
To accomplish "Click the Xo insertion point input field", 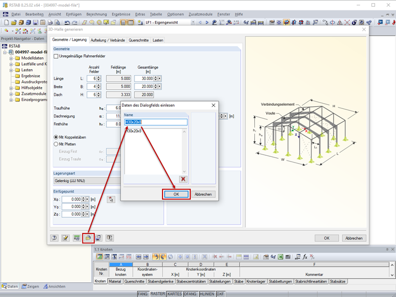I will [x=71, y=199].
